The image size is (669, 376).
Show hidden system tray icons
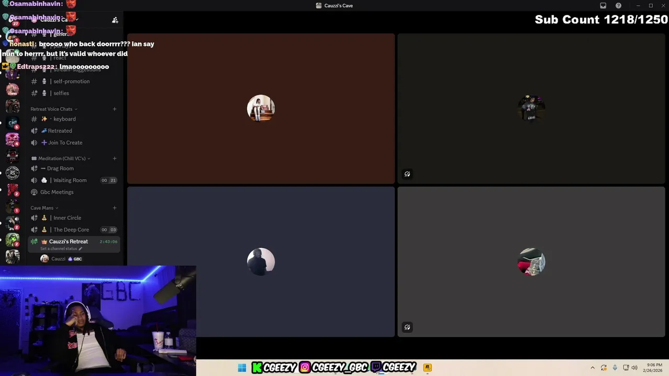click(592, 368)
